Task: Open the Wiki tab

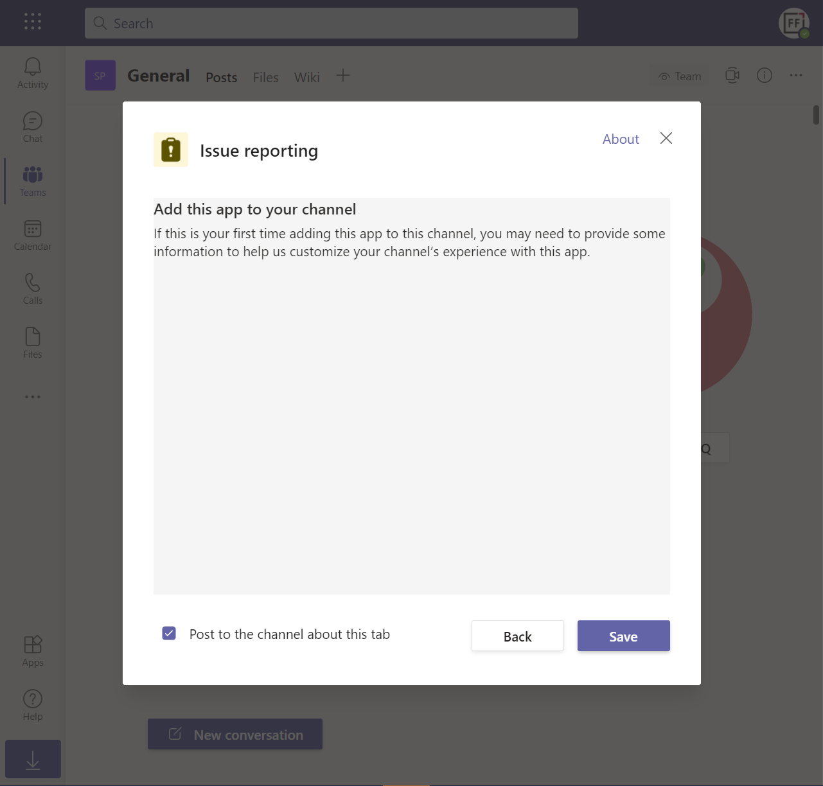Action: (x=307, y=77)
